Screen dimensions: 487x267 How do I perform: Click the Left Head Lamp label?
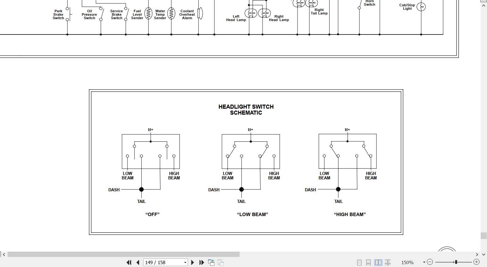pyautogui.click(x=236, y=18)
